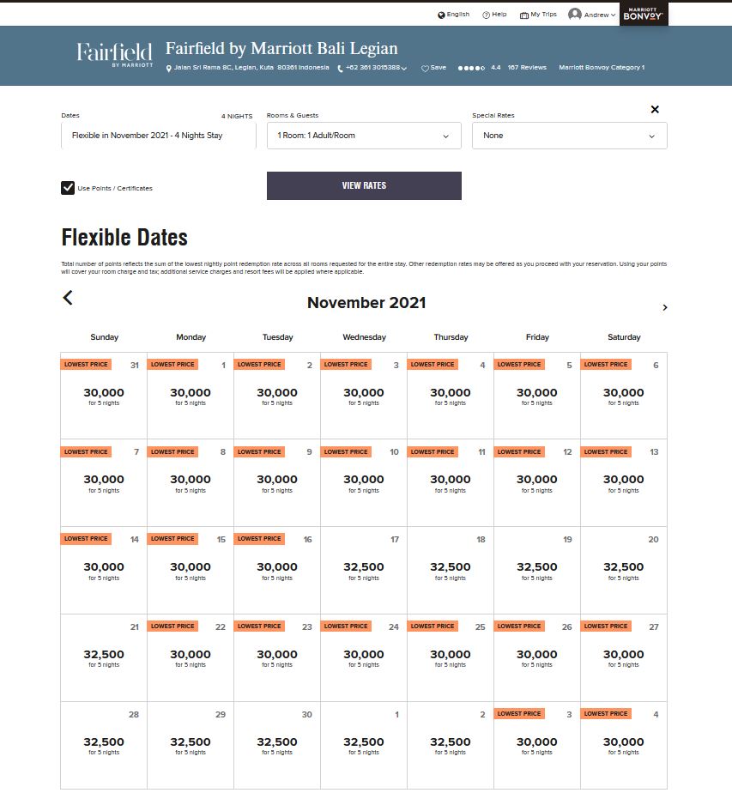Click the user avatar icon beside Andrew

[x=575, y=15]
